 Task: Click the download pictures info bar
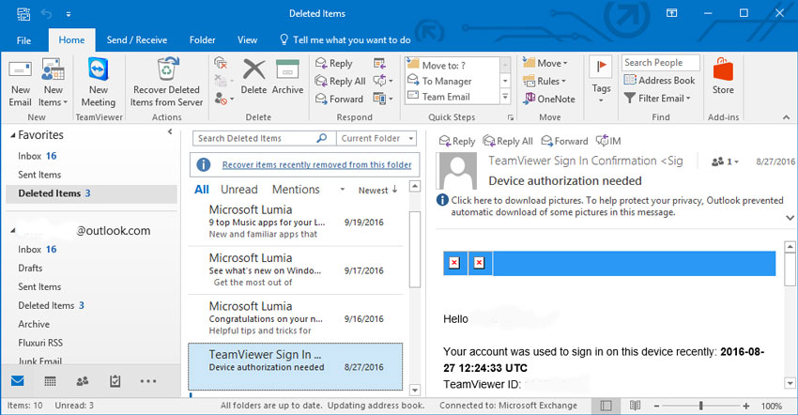pos(611,207)
